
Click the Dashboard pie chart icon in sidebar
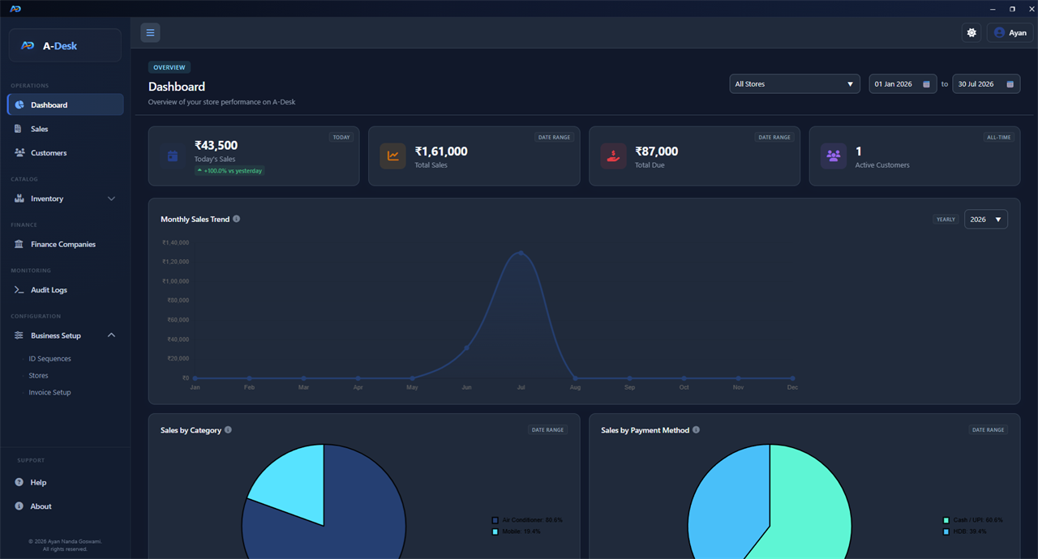click(x=19, y=105)
